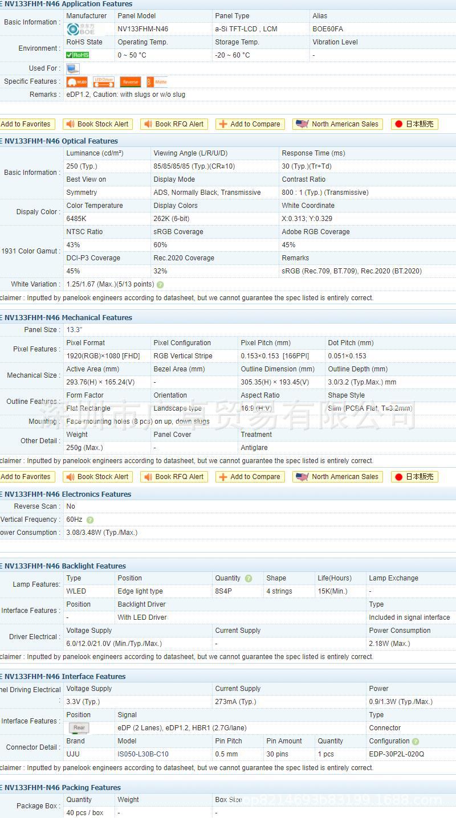Viewport: 456px width, 818px height.
Task: Click luminance value 250 (Typ.)
Action: [x=82, y=166]
